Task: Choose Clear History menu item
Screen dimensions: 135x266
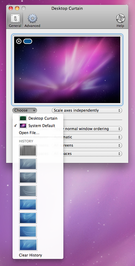Action: click(x=38, y=255)
